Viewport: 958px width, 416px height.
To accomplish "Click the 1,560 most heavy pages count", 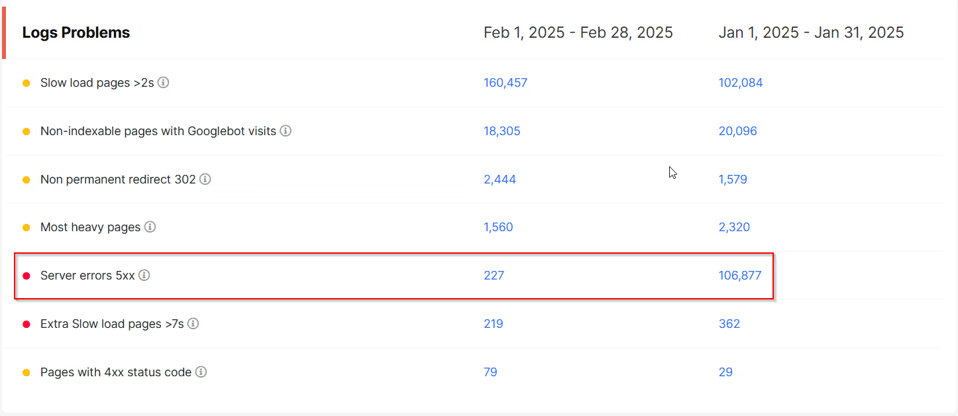I will tap(498, 227).
